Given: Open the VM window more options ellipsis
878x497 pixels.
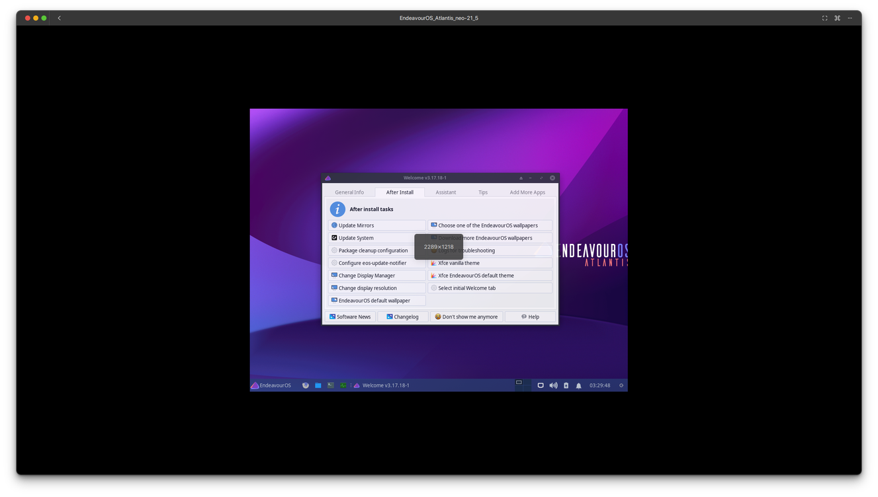Looking at the screenshot, I should [850, 18].
